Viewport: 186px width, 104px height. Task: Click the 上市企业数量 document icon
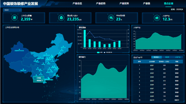click(x=15, y=18)
